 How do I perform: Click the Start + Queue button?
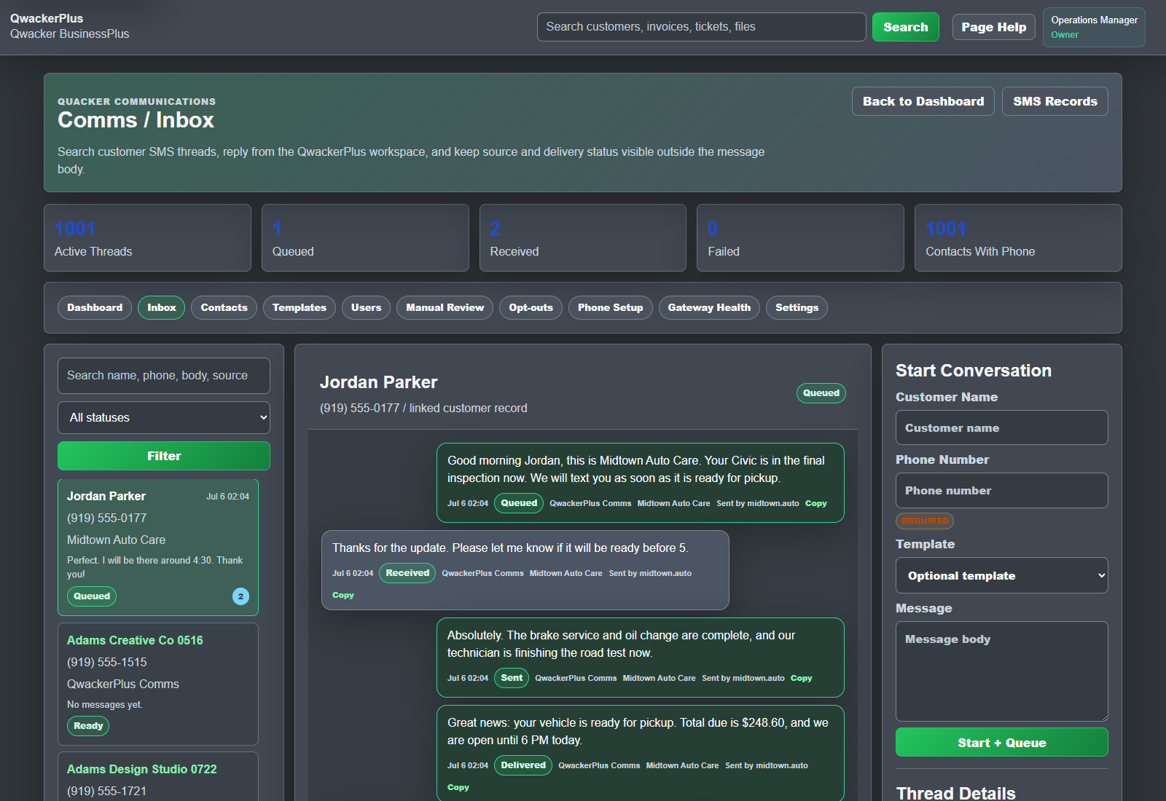pos(1001,743)
